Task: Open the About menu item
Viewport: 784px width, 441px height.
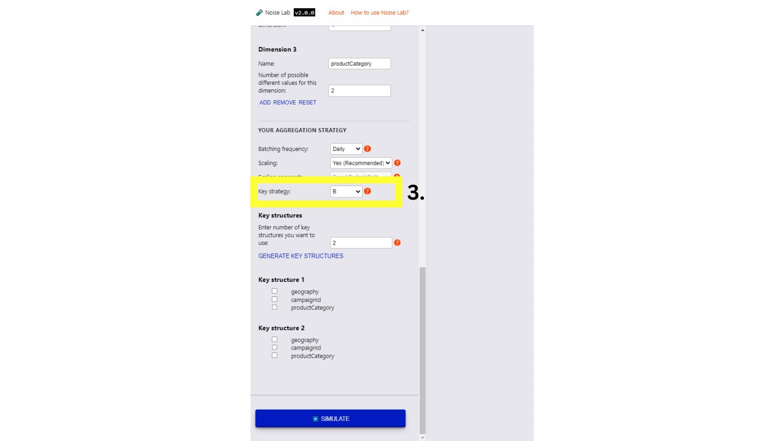Action: click(335, 12)
